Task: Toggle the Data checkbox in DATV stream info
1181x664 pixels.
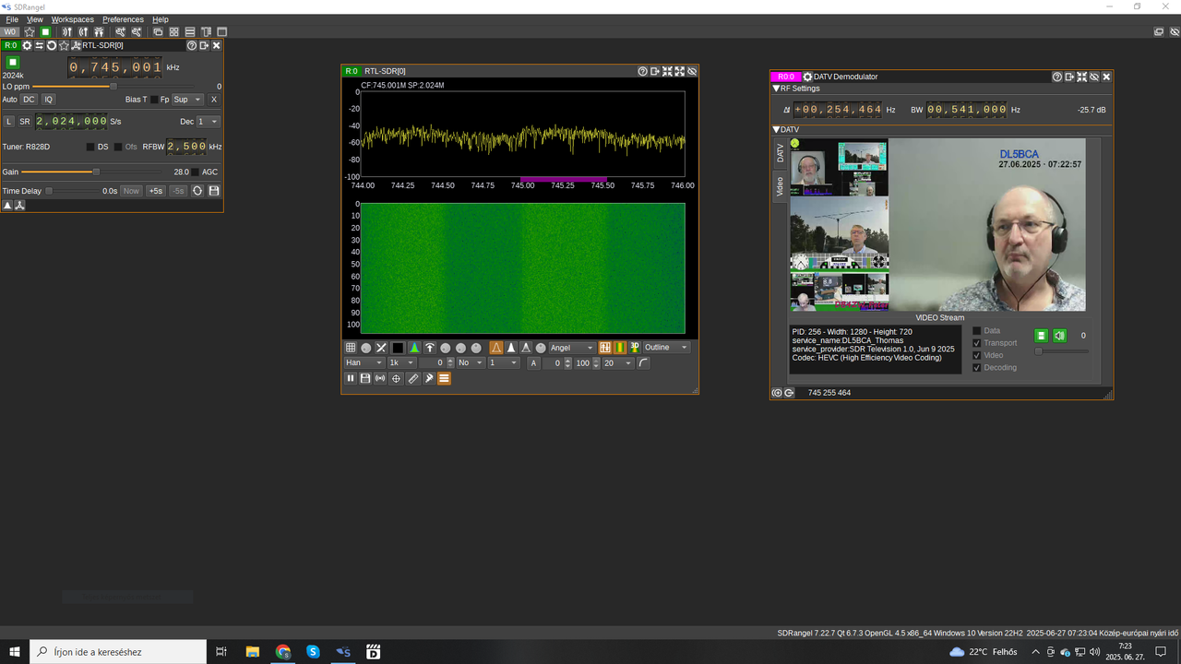Action: click(x=977, y=330)
